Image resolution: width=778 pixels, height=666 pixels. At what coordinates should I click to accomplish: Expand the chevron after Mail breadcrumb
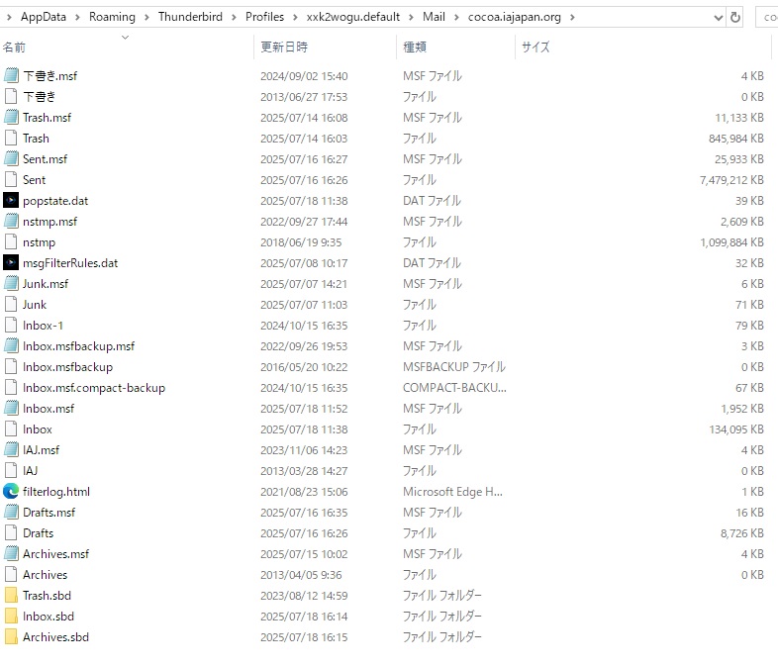456,18
